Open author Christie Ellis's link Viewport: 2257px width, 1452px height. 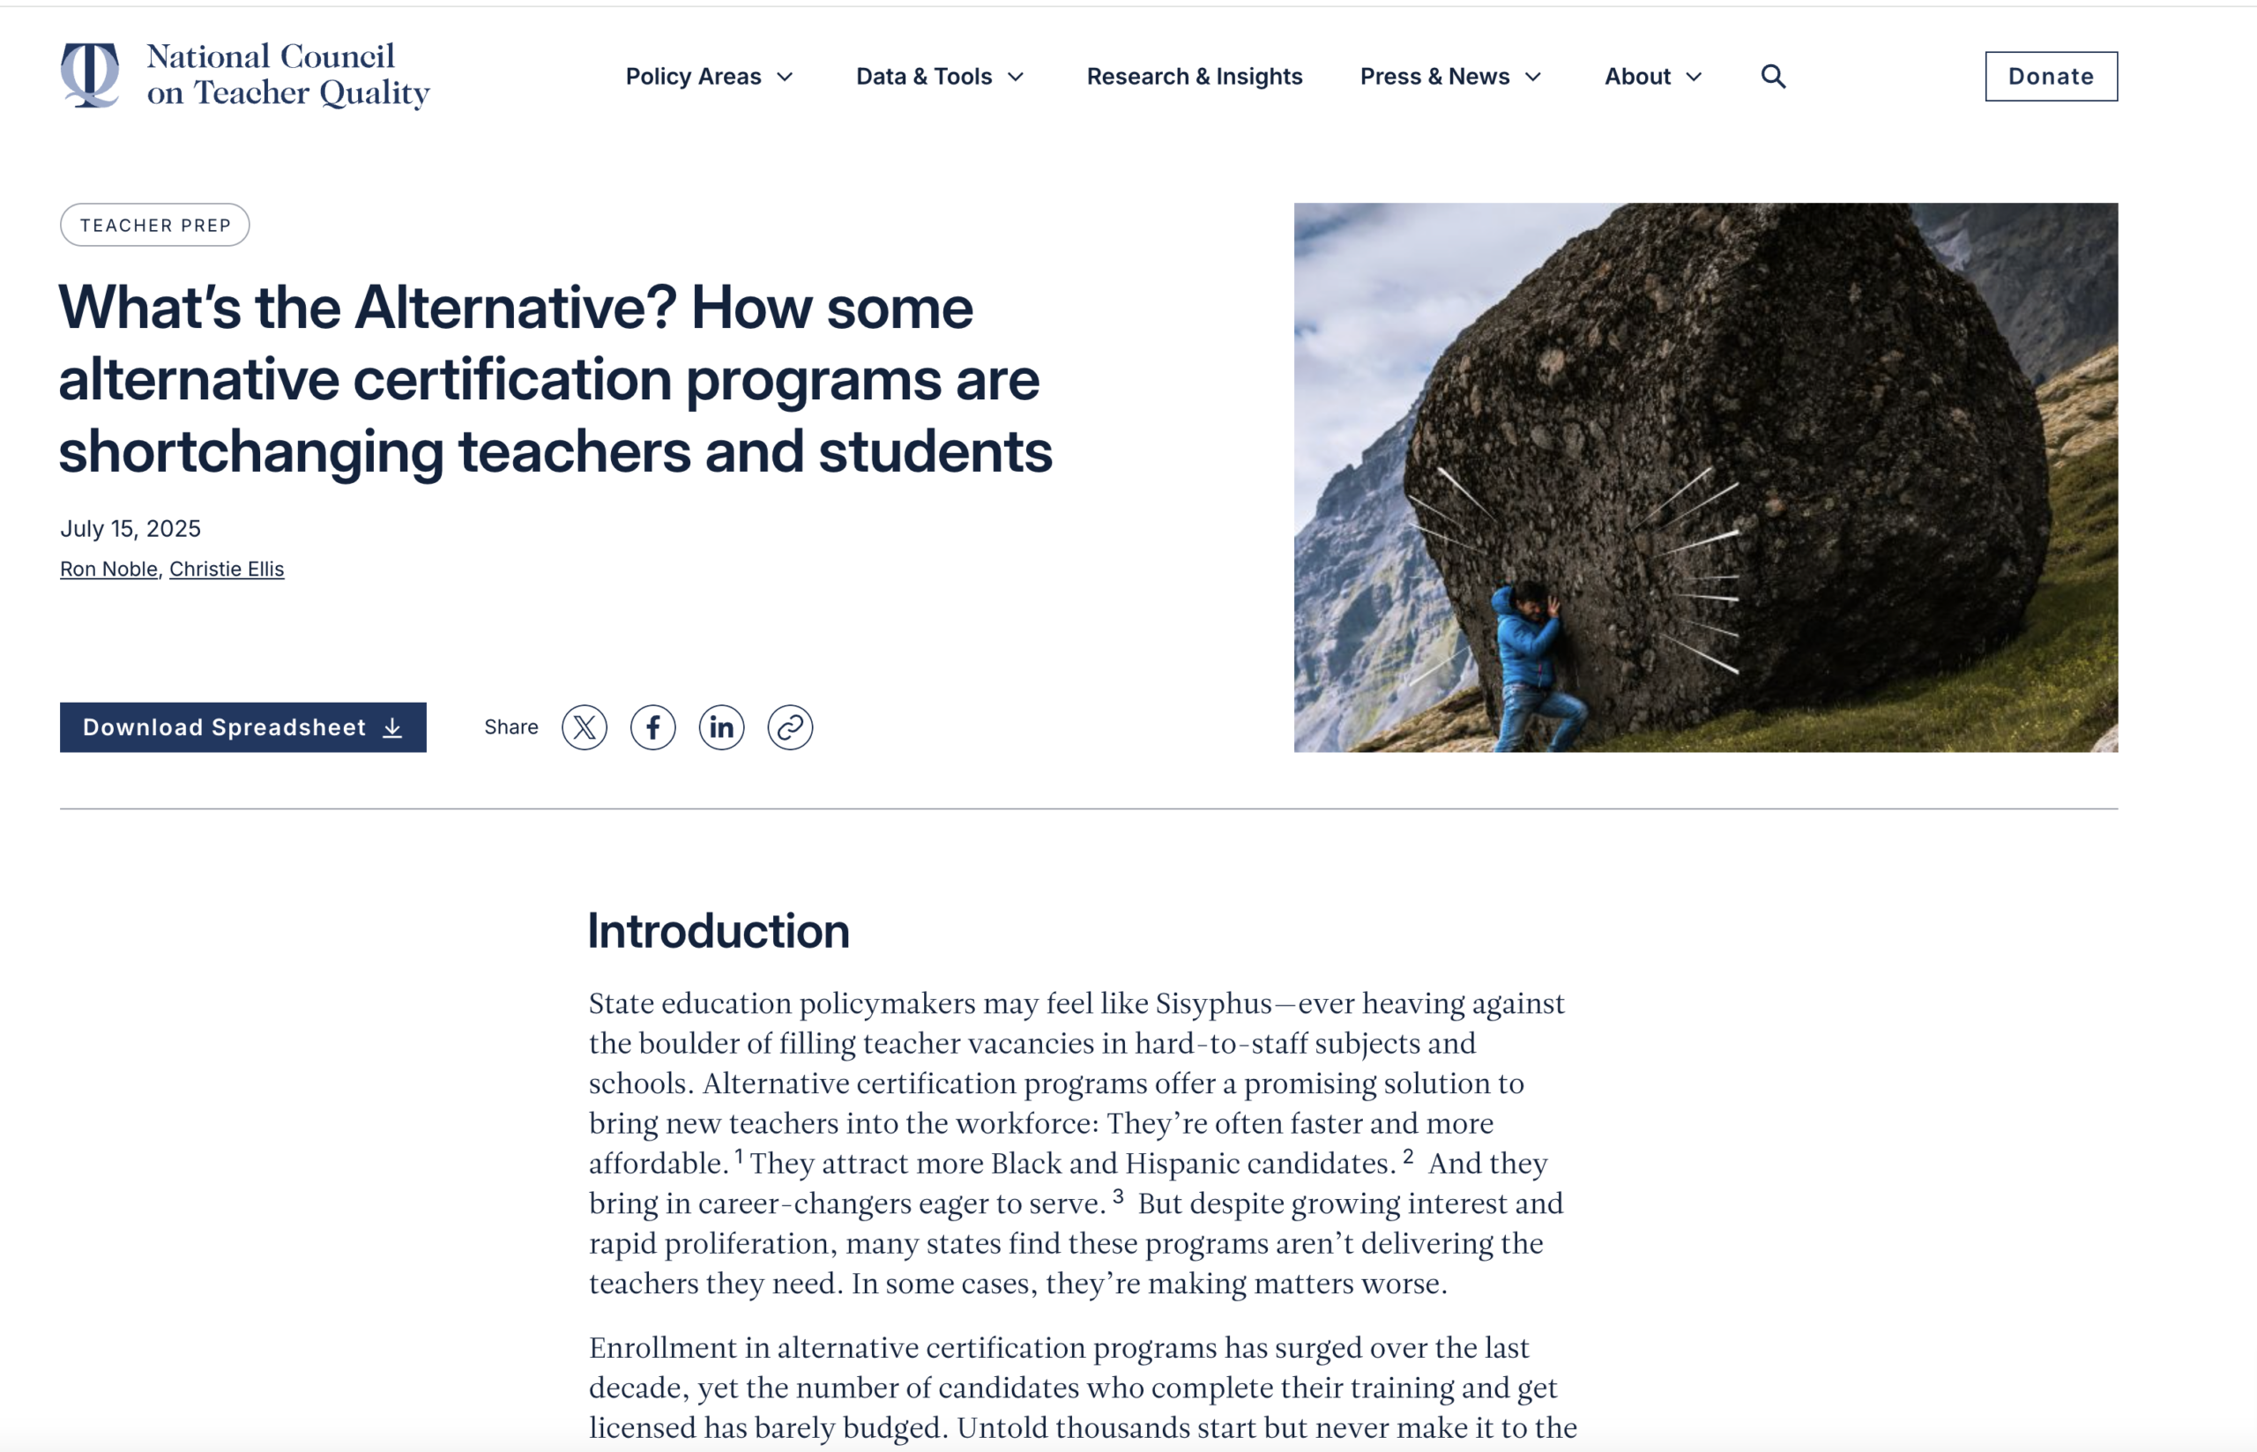[227, 569]
